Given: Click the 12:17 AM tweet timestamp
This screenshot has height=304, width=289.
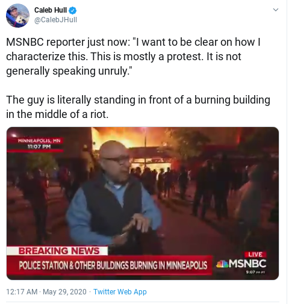Looking at the screenshot, I should (x=22, y=291).
